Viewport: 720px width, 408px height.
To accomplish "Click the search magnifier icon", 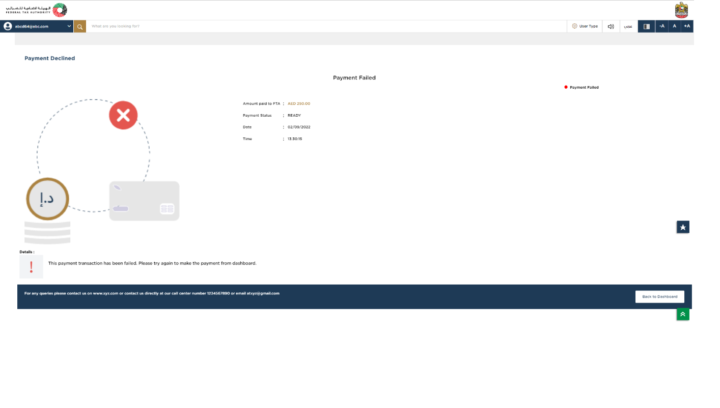I will point(80,26).
